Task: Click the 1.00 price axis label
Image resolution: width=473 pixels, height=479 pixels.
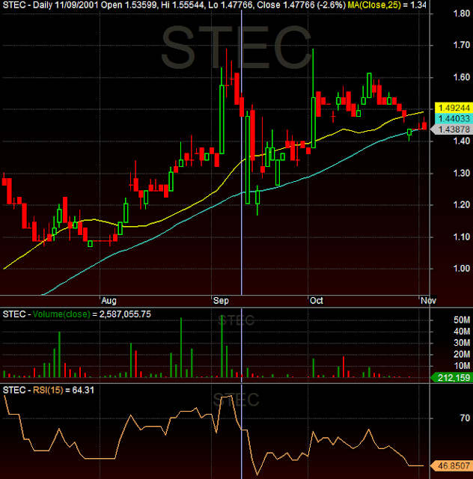Action: pyautogui.click(x=461, y=269)
